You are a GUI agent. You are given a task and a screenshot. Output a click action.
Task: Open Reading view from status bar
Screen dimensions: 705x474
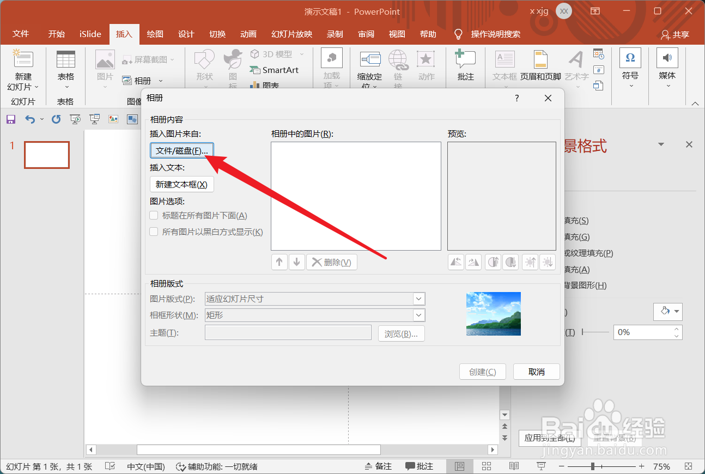click(514, 466)
